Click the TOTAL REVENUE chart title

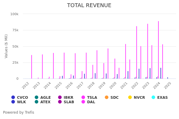(x=89, y=5)
